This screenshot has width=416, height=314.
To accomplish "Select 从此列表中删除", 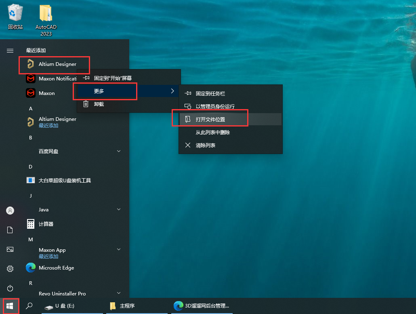I will [230, 133].
